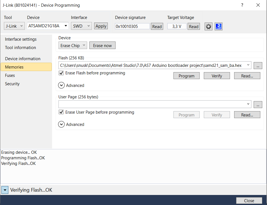The image size is (267, 205).
Task: Click the Close button at bottom
Action: tap(249, 201)
